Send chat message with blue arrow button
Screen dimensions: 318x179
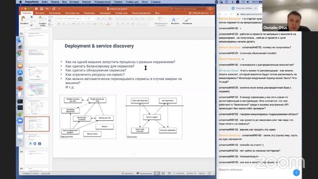[x=296, y=173]
